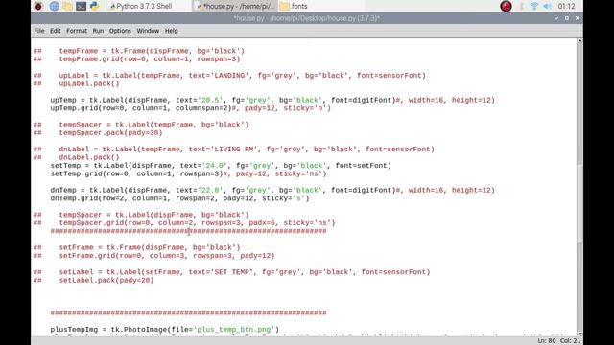This screenshot has height=345, width=614.
Task: Click the red record indicator icon
Action: click(x=506, y=6)
